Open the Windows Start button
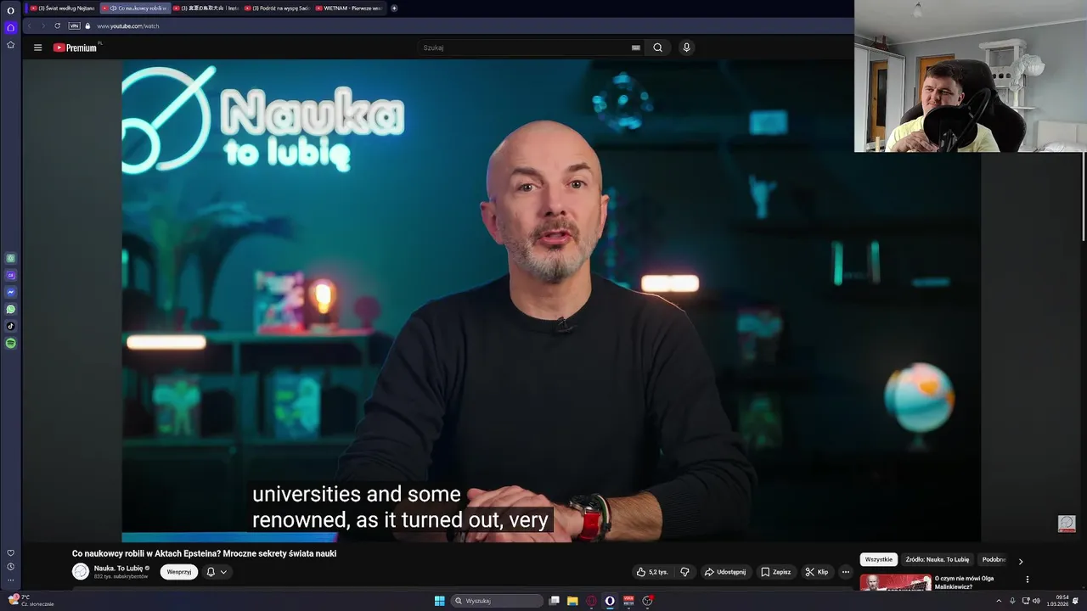1087x611 pixels. tap(439, 601)
